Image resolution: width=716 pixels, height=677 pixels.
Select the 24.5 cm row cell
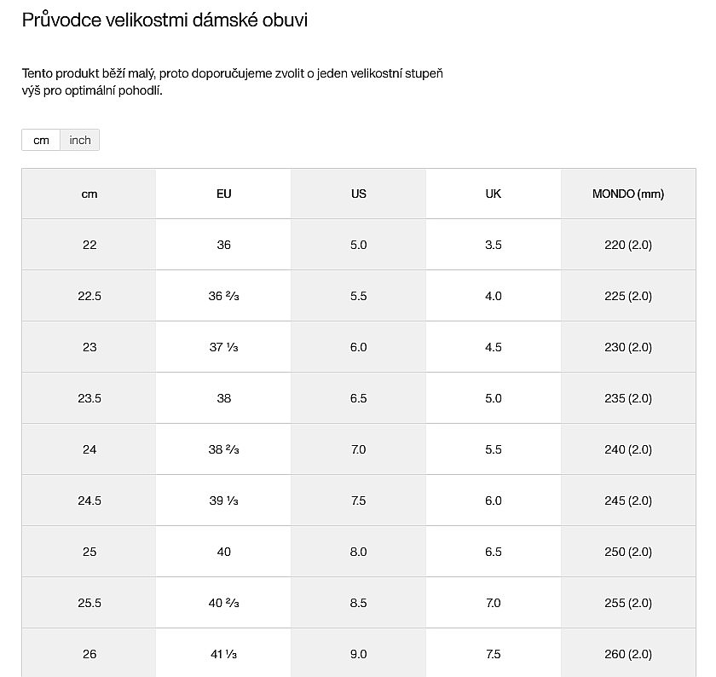(x=89, y=501)
